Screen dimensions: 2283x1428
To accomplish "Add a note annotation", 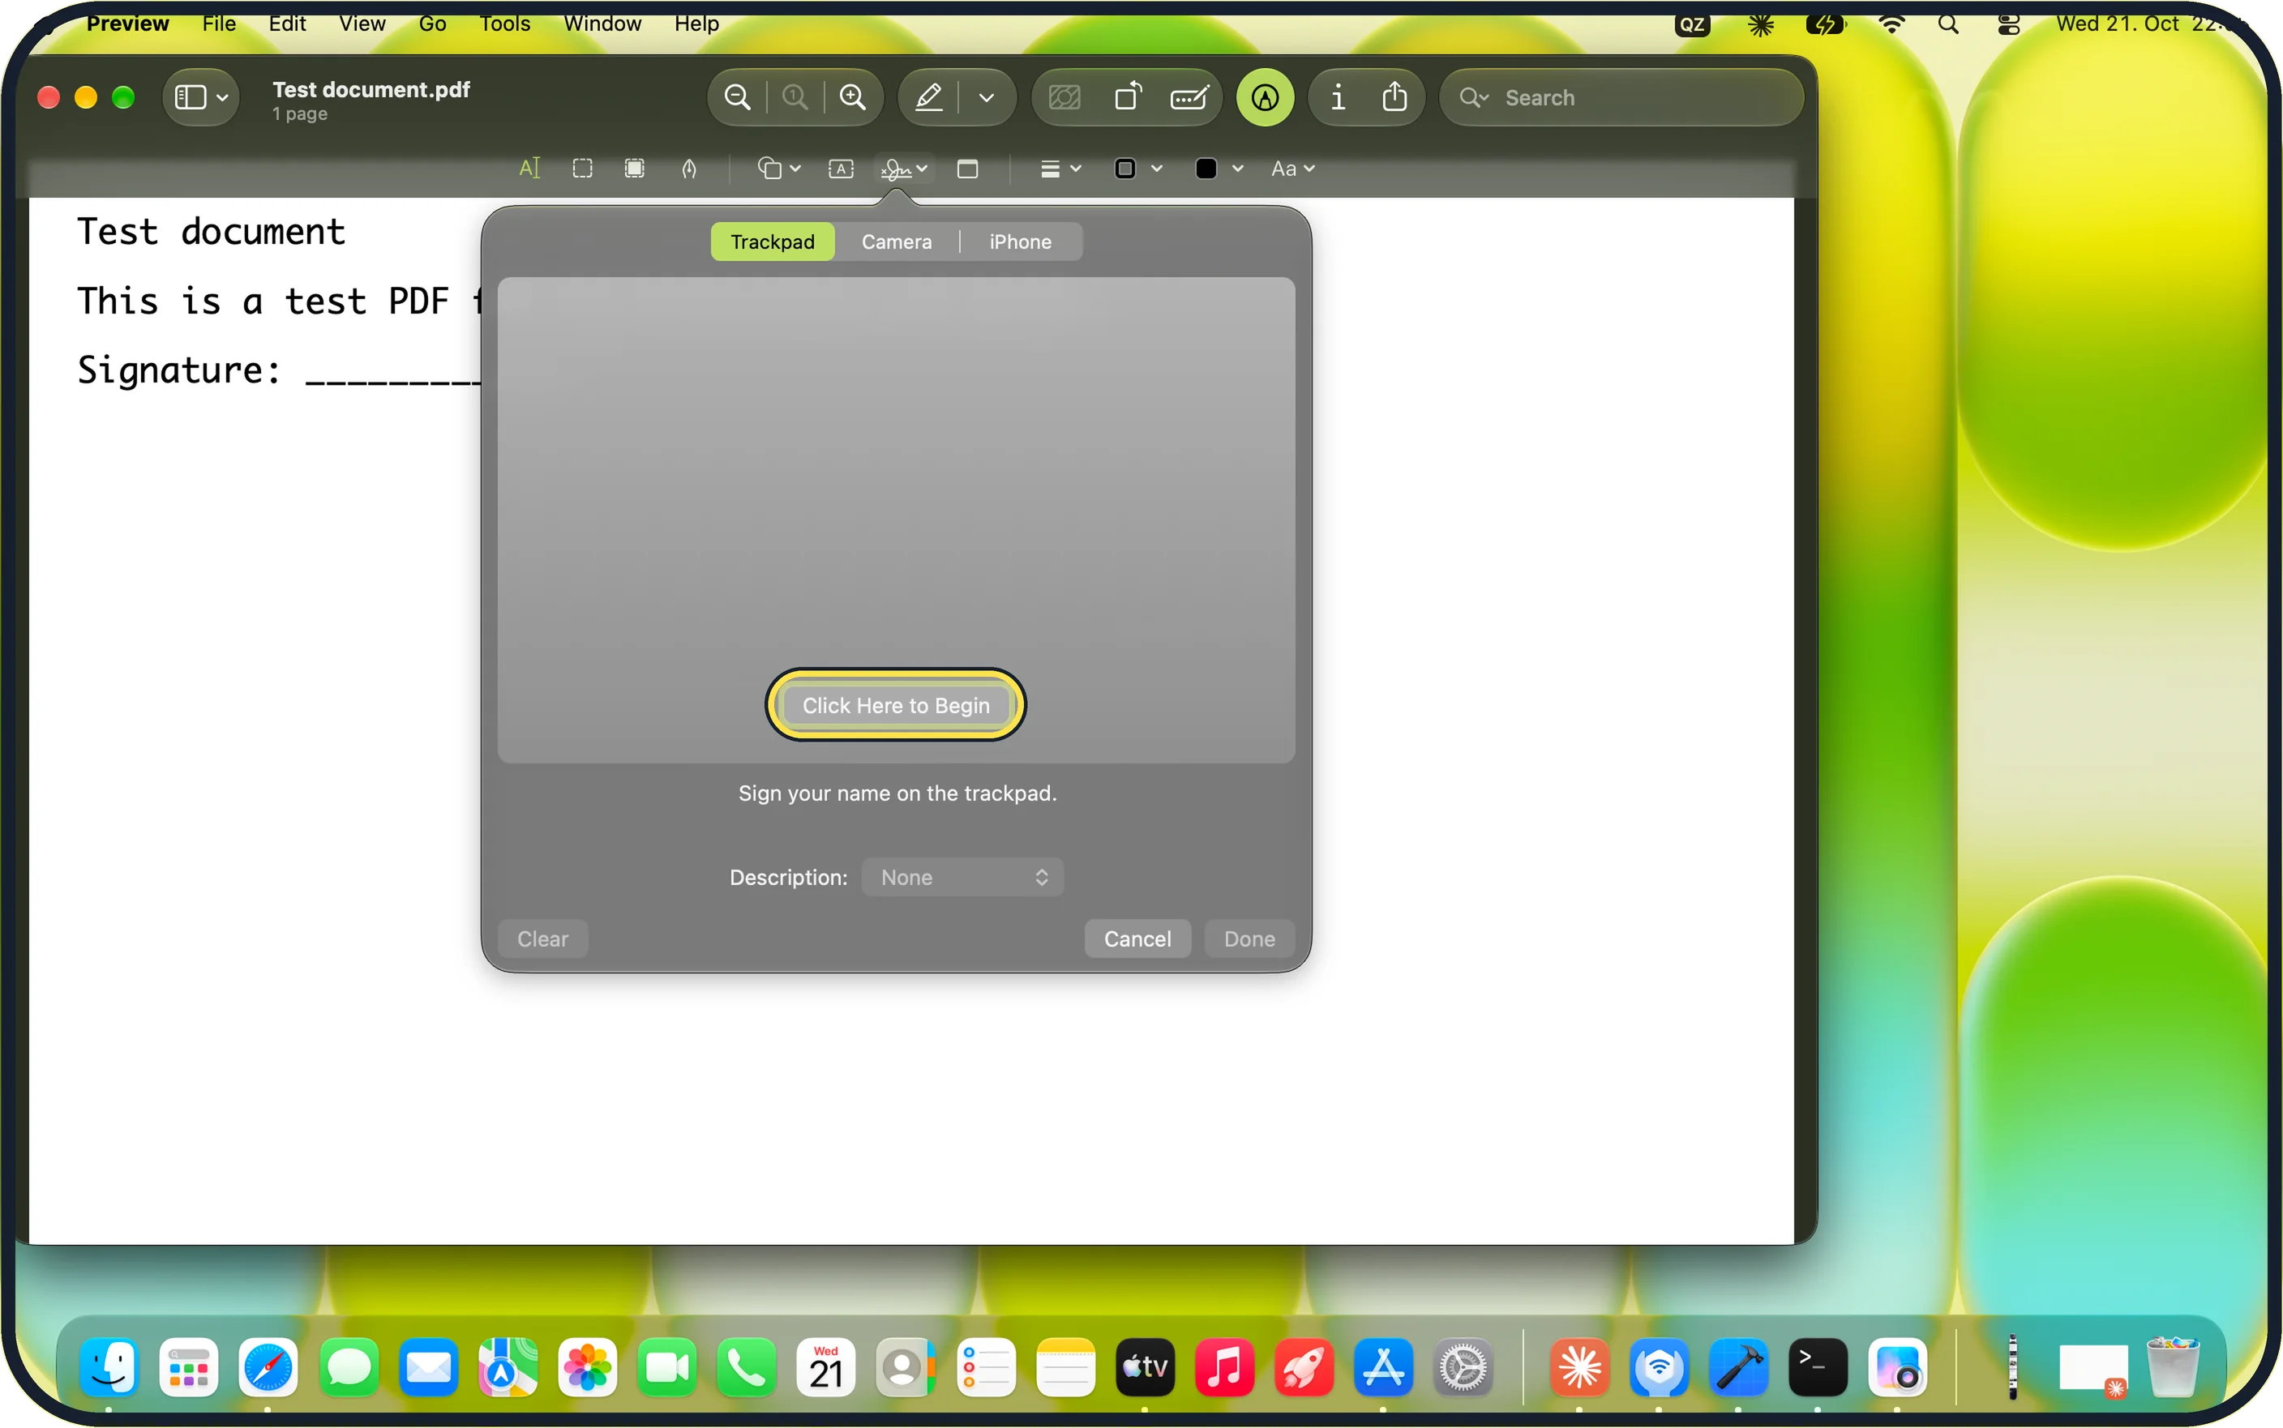I will click(x=967, y=169).
